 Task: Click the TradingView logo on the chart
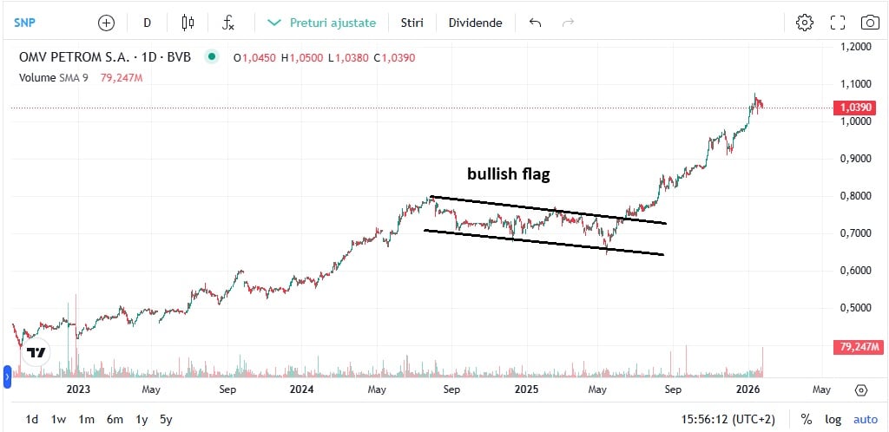(36, 353)
